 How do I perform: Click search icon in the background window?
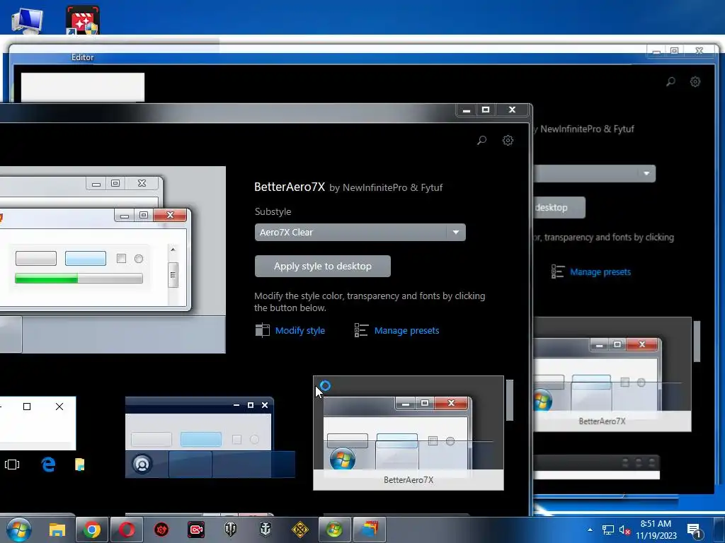point(670,82)
